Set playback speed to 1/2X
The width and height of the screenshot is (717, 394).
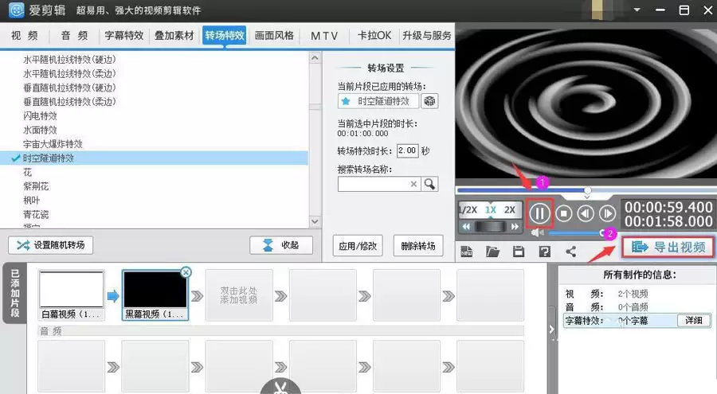pyautogui.click(x=468, y=210)
